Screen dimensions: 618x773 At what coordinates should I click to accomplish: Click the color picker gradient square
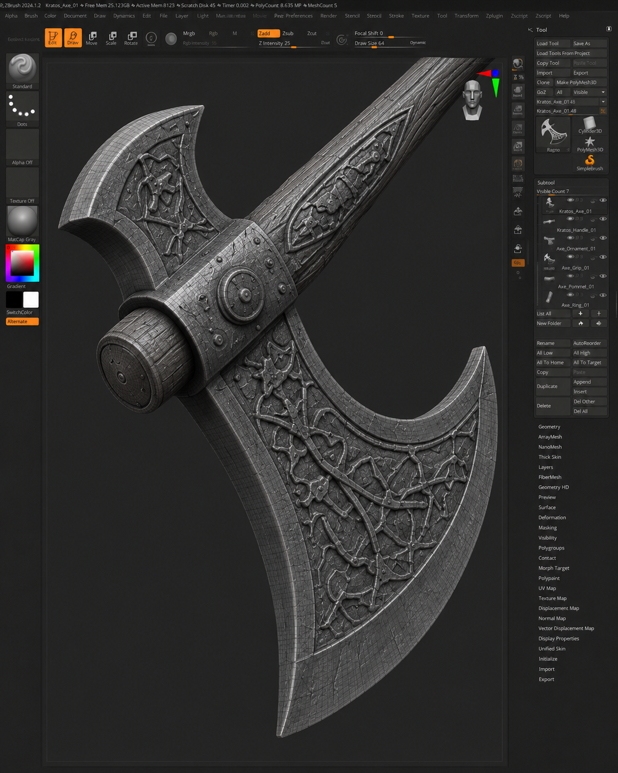23,264
